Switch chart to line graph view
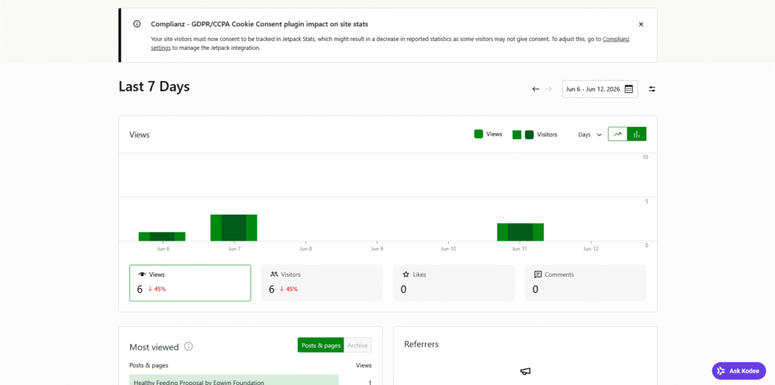775x385 pixels. [618, 134]
